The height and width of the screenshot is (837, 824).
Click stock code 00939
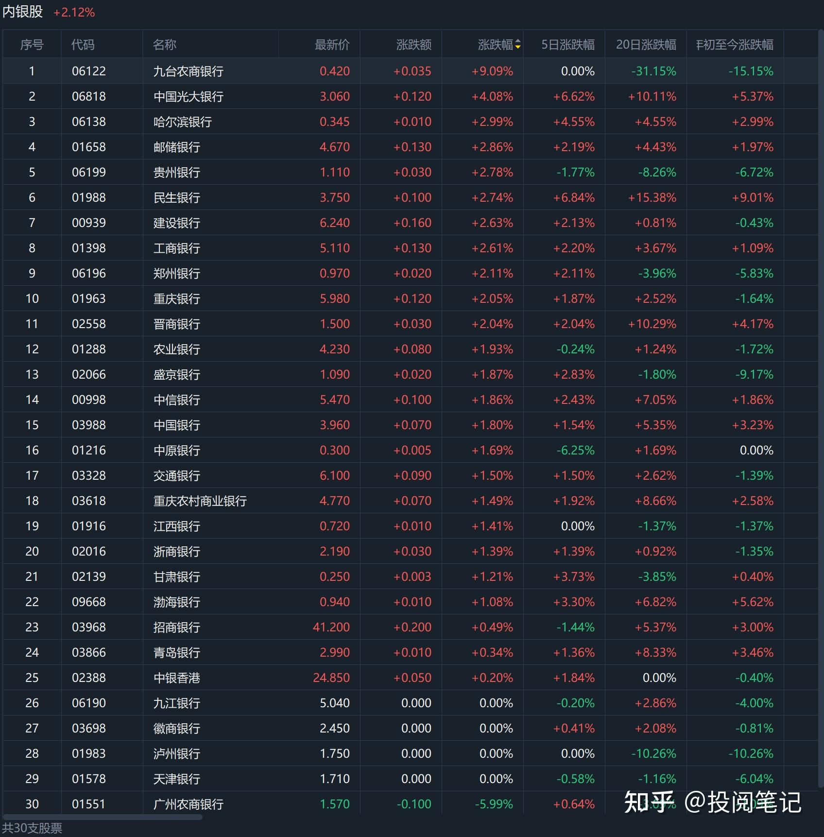(89, 223)
